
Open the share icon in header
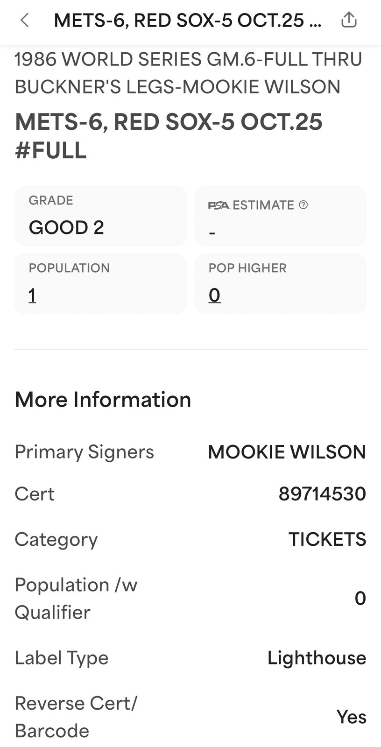(349, 20)
